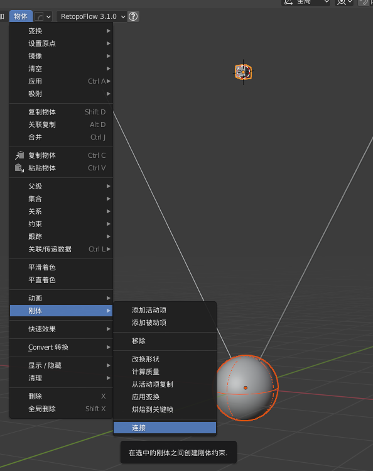Expand the 清空 submenu
Screen dimensions: 373x471
click(61, 69)
